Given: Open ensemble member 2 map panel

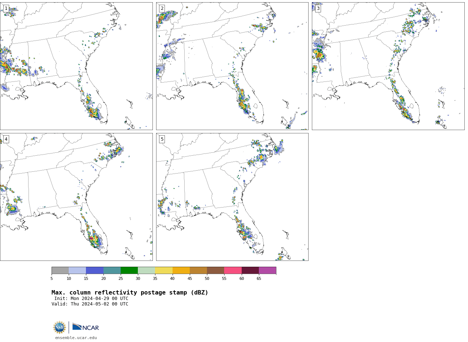Looking at the screenshot, I should point(232,66).
